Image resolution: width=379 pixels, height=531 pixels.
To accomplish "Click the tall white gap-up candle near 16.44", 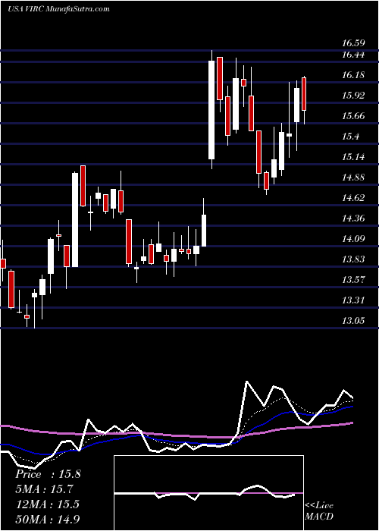I will point(211,110).
